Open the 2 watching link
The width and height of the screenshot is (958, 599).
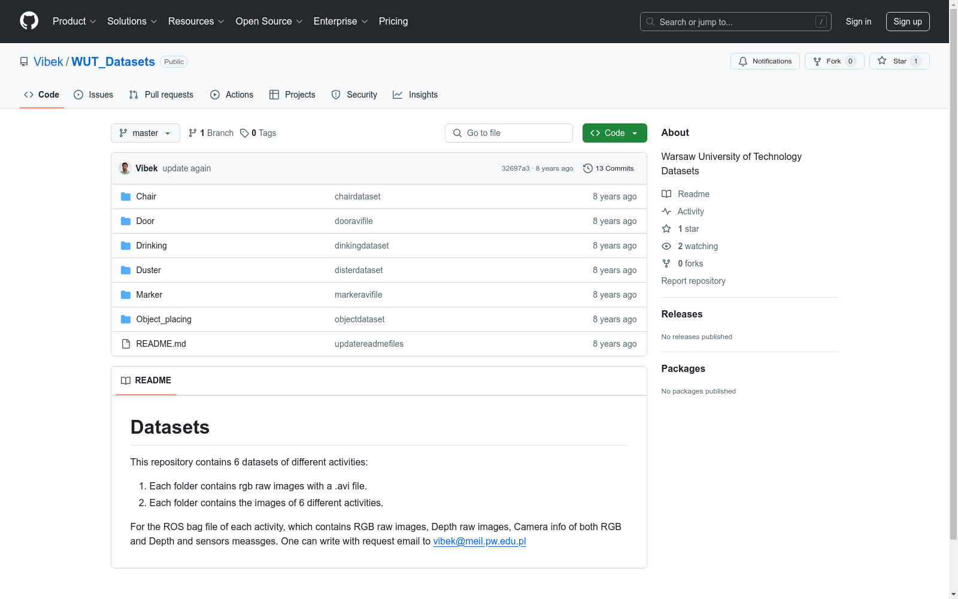pos(698,246)
